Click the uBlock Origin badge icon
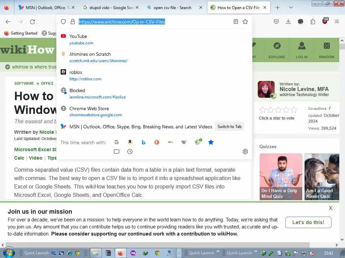This screenshot has width=345, height=258. click(325, 21)
